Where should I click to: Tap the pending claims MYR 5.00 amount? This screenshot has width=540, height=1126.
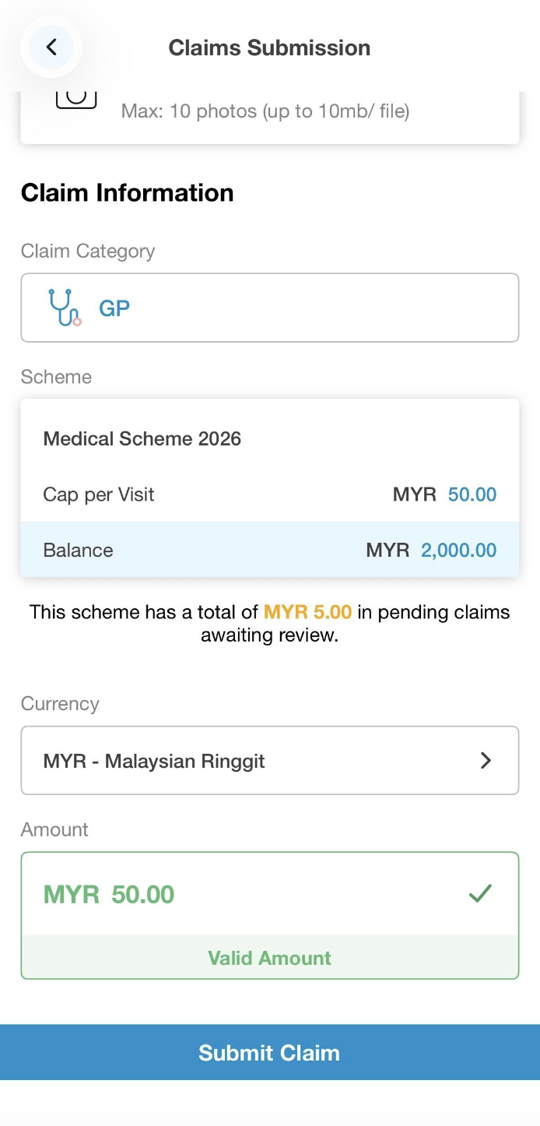[x=307, y=612]
